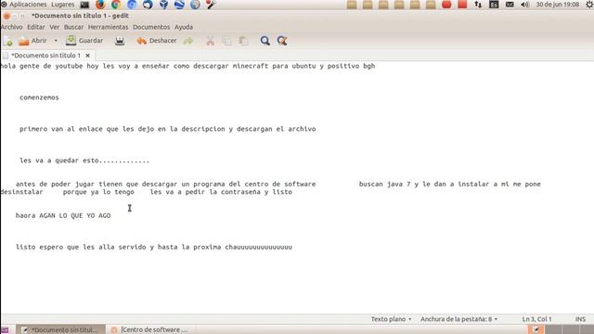Click the Redo green arrow icon
Image resolution: width=594 pixels, height=334 pixels.
tap(188, 41)
